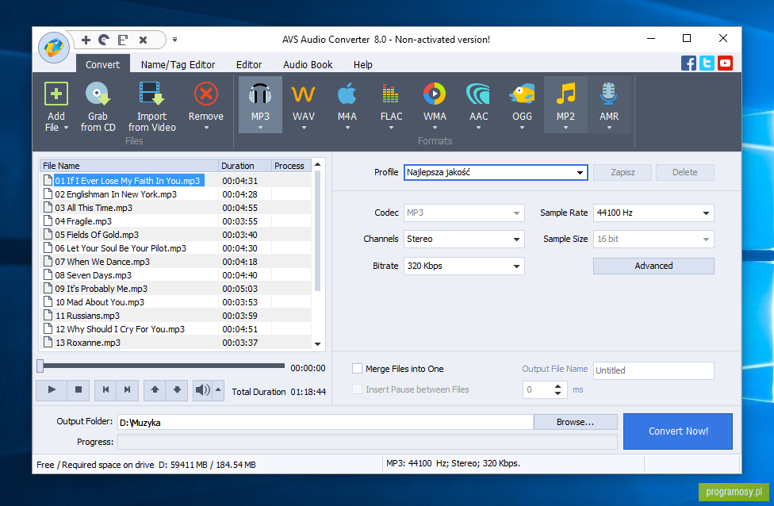Open the Name/Tag Editor tab

(x=178, y=65)
